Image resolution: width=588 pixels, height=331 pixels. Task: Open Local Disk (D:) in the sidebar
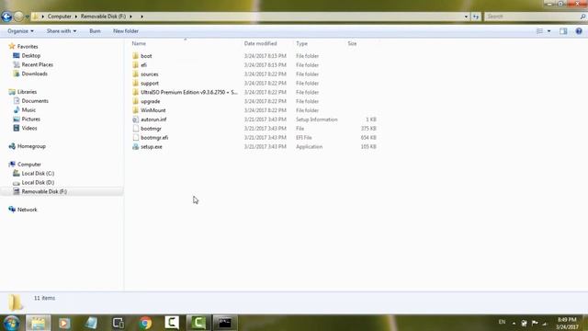(38, 182)
